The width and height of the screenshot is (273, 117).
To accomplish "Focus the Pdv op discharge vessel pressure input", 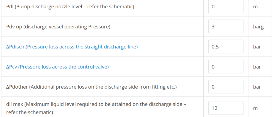I will [226, 26].
